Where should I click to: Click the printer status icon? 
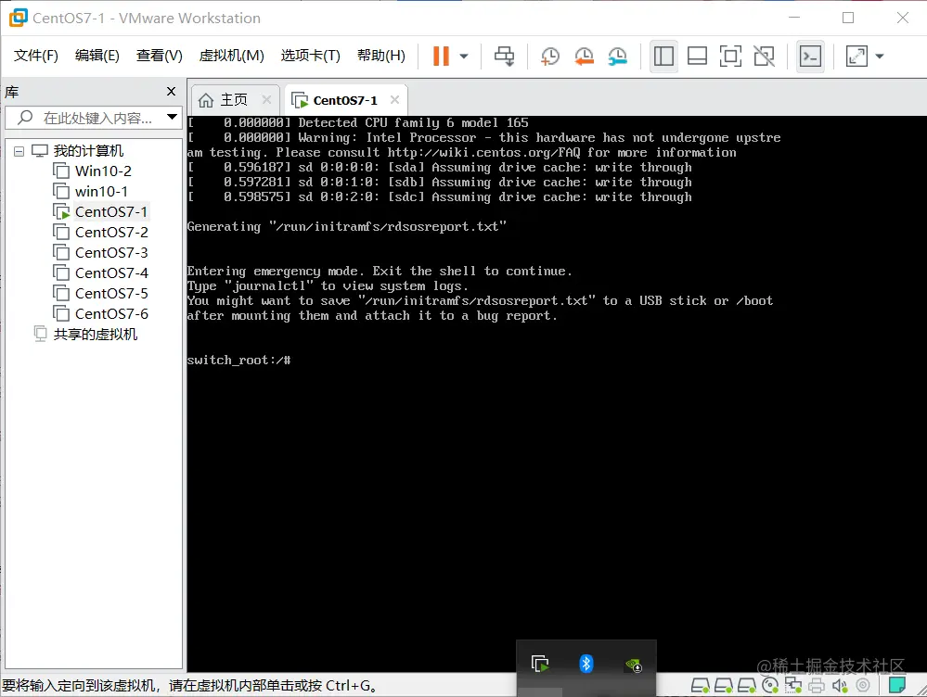tap(817, 685)
